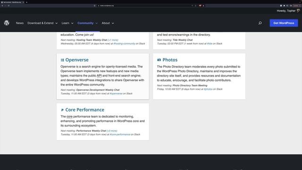Click the Brave Rewards triangle icon

(x=203, y=6)
